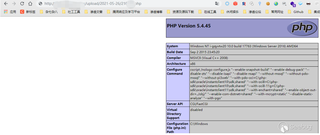Open the S! extension icon

tap(244, 4)
